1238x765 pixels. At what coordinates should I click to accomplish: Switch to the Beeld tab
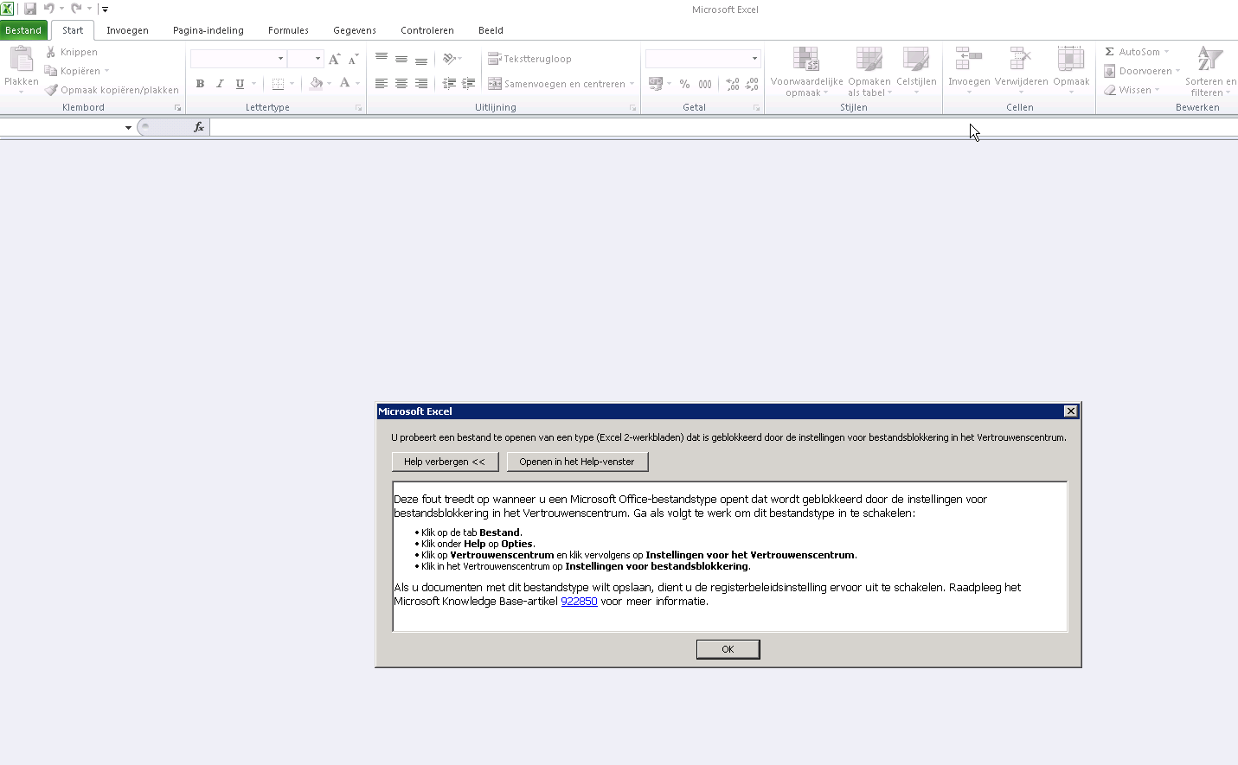pyautogui.click(x=491, y=30)
